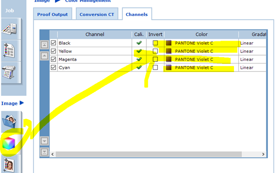Click the Channel column header

(95, 34)
